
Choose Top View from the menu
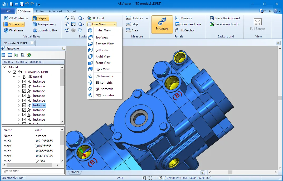[105, 37]
